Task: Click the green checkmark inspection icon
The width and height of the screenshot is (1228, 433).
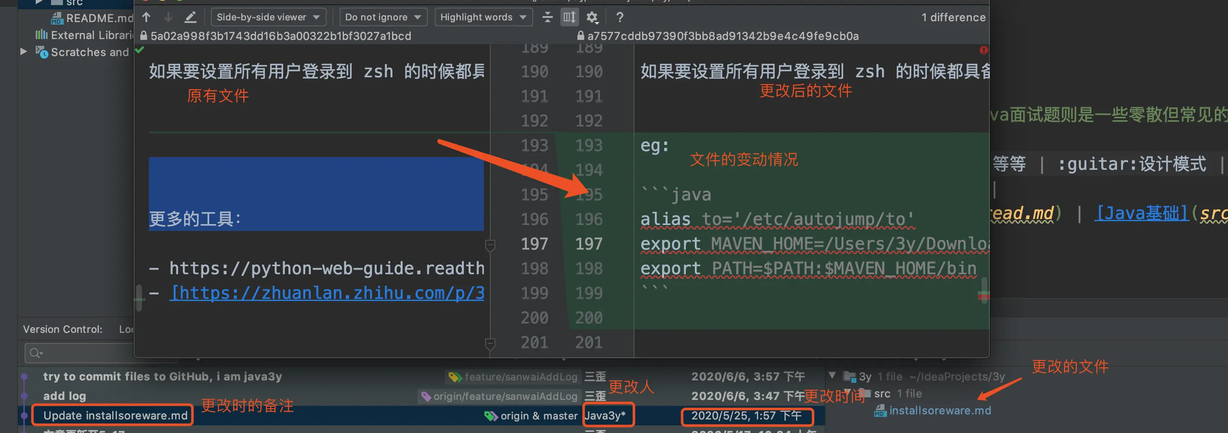Action: coord(139,50)
